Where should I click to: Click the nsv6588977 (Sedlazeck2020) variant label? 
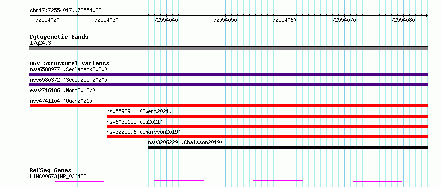click(x=69, y=69)
